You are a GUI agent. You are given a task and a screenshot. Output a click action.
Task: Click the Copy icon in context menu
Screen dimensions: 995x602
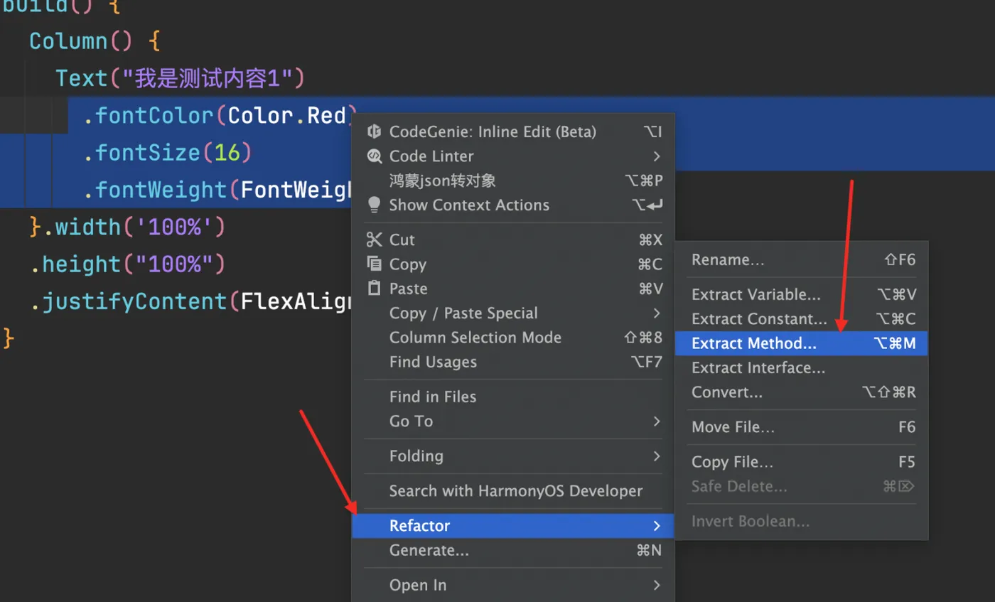point(374,264)
